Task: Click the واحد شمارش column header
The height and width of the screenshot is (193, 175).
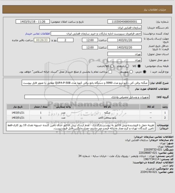Action: pyautogui.click(x=63, y=107)
